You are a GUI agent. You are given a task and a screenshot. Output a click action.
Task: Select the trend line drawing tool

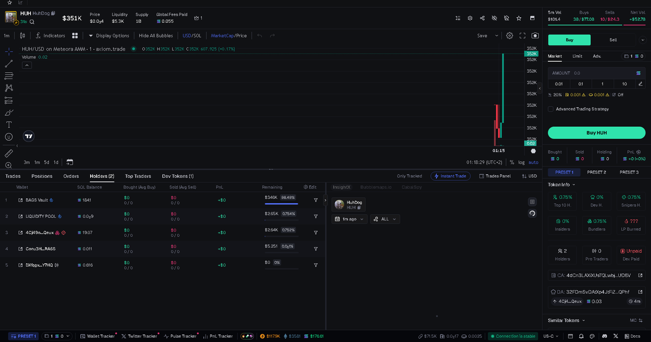click(9, 63)
